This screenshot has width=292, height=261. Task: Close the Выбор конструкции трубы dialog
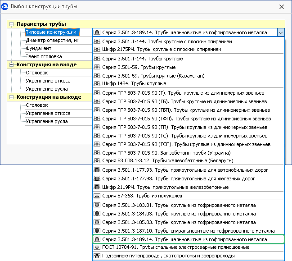coord(282,7)
